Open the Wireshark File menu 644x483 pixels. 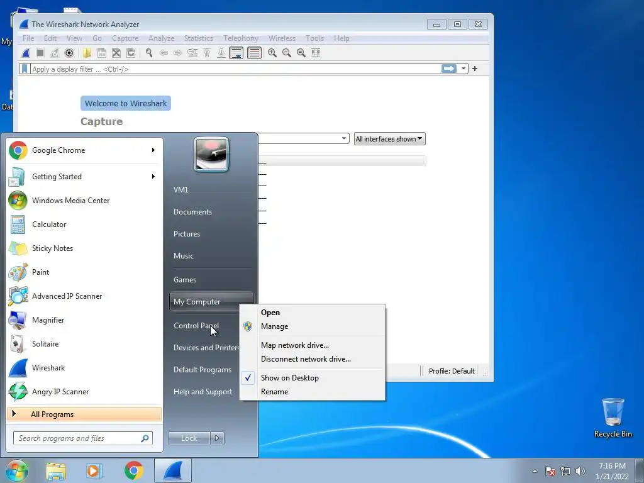click(x=28, y=38)
